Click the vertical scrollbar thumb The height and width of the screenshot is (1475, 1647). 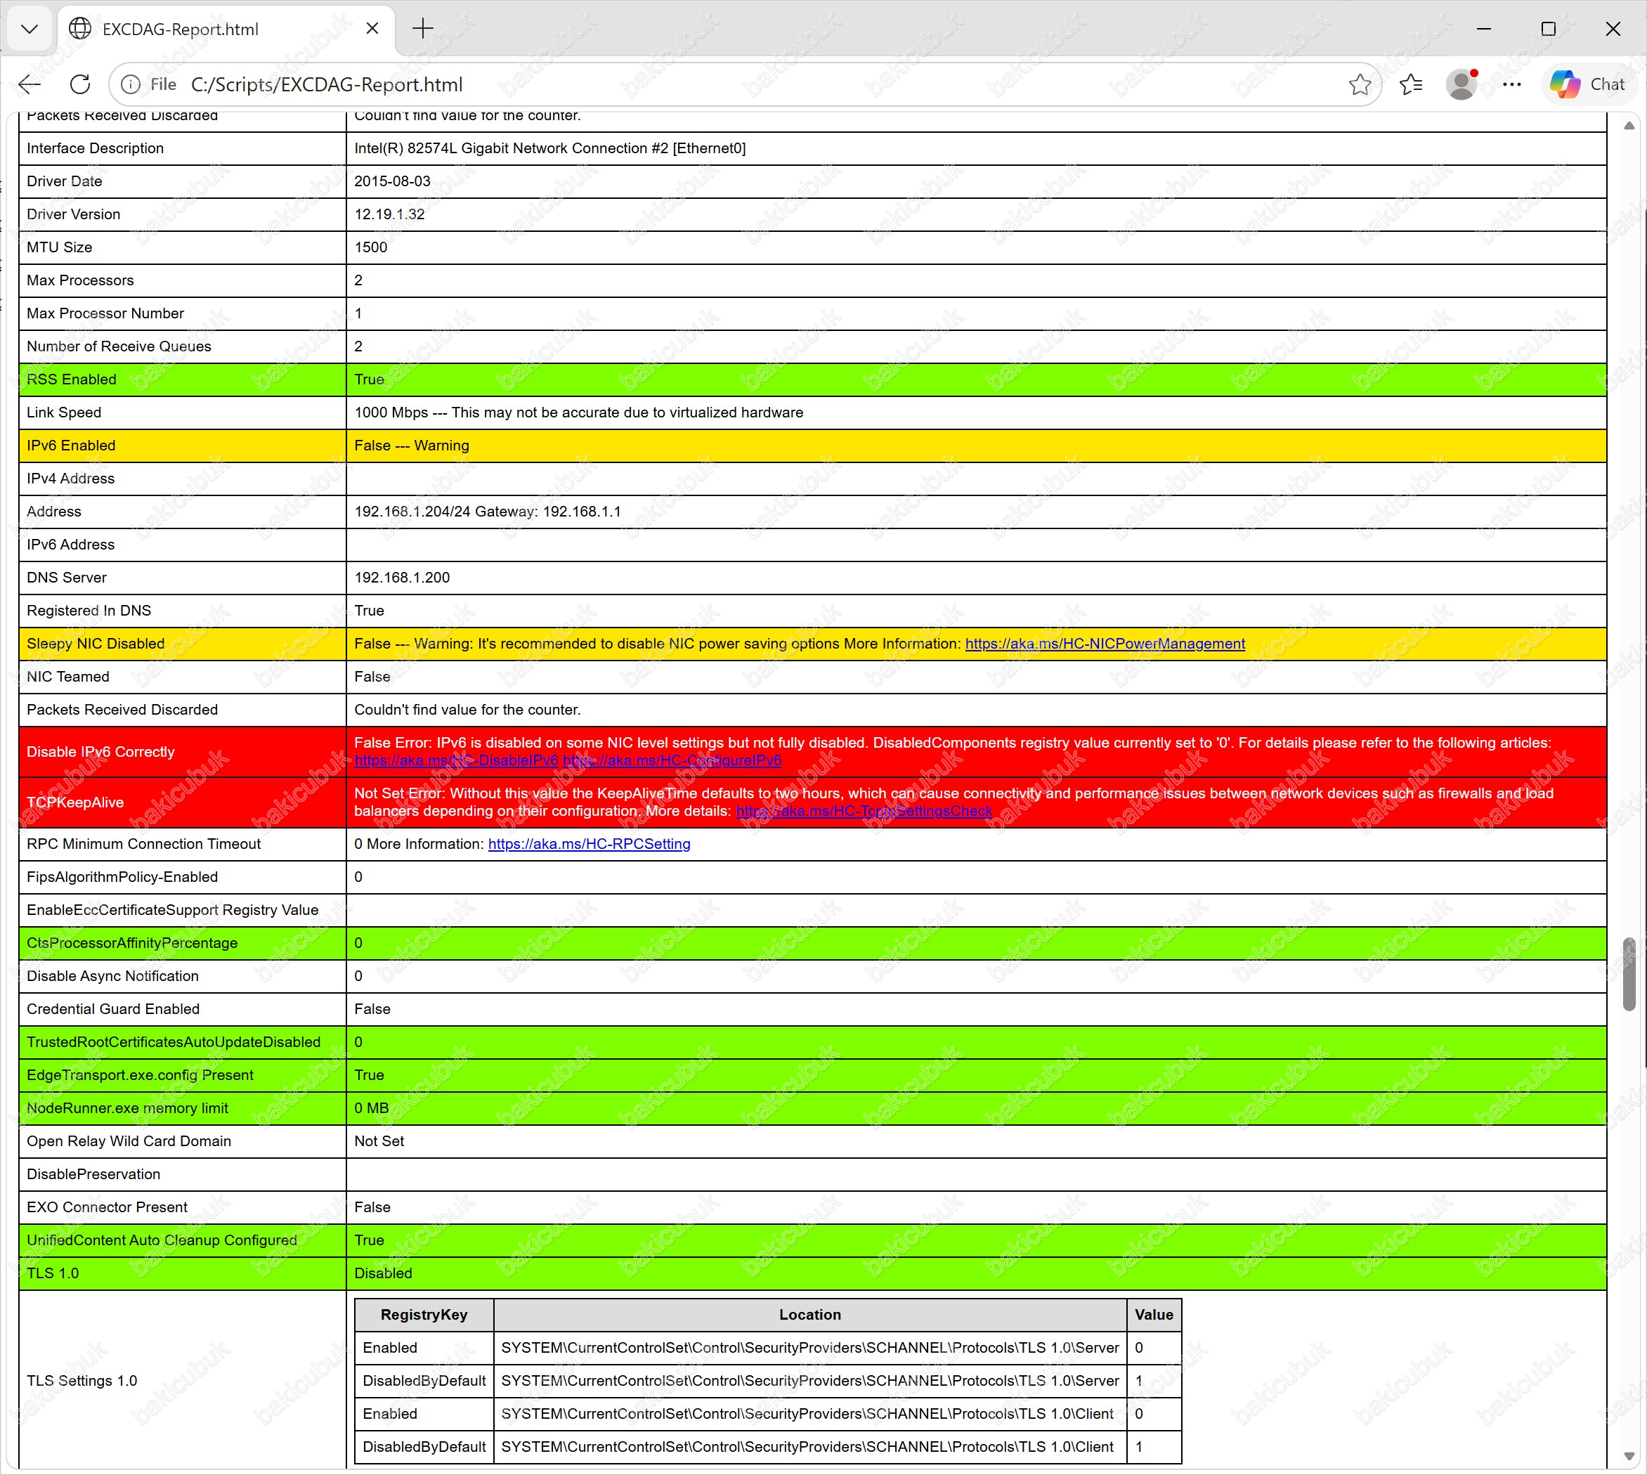click(x=1629, y=974)
